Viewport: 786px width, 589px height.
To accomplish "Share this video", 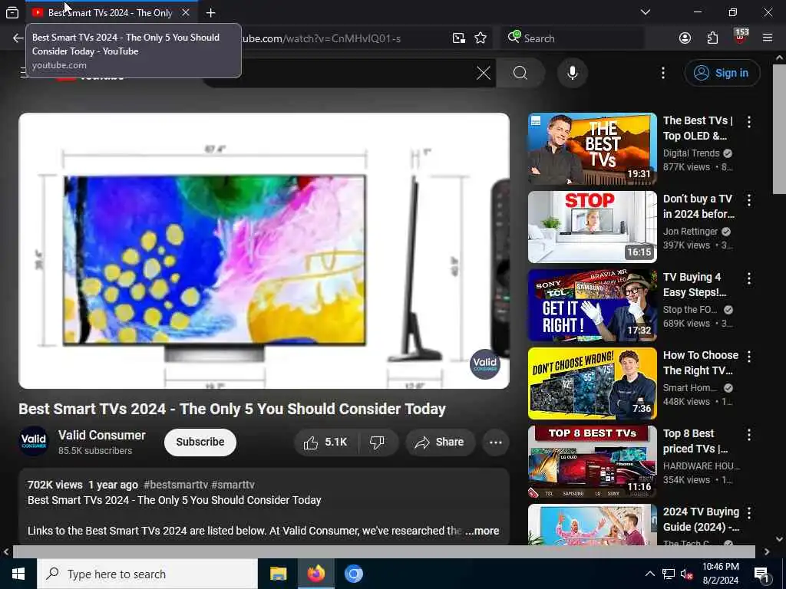I will (440, 443).
